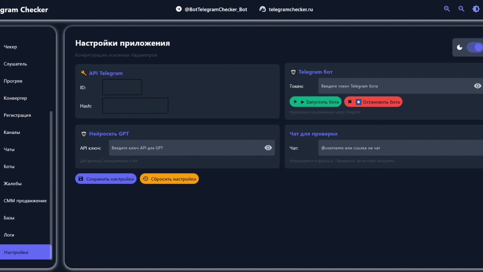483x272 pixels.
Task: Click the brightness theme icon in header
Action: click(476, 9)
